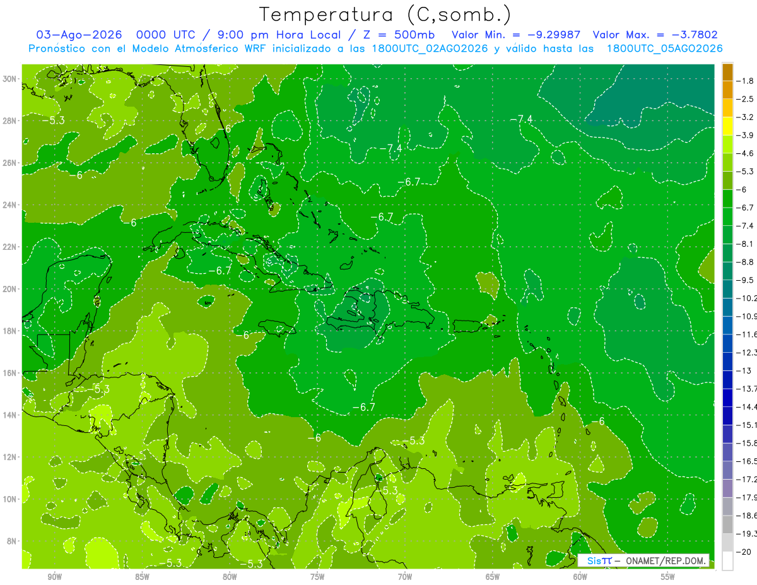Click the "Valor Max. = -3.7802" readout
757x585 pixels.
pos(655,35)
